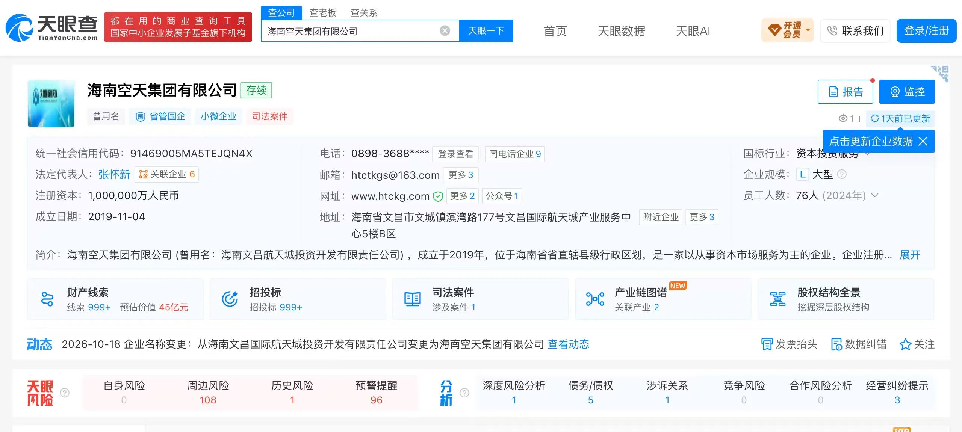This screenshot has width=962, height=432.
Task: Click the 关注 star icon
Action: tap(905, 344)
